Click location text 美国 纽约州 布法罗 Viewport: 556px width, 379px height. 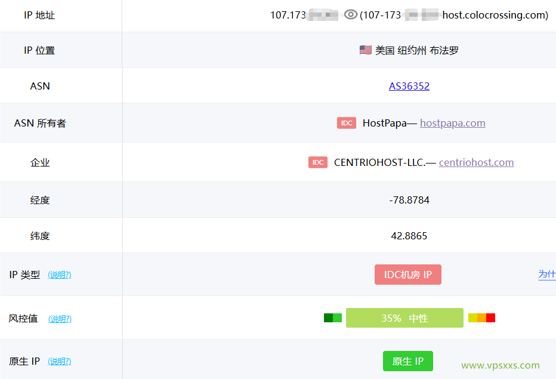[x=416, y=50]
